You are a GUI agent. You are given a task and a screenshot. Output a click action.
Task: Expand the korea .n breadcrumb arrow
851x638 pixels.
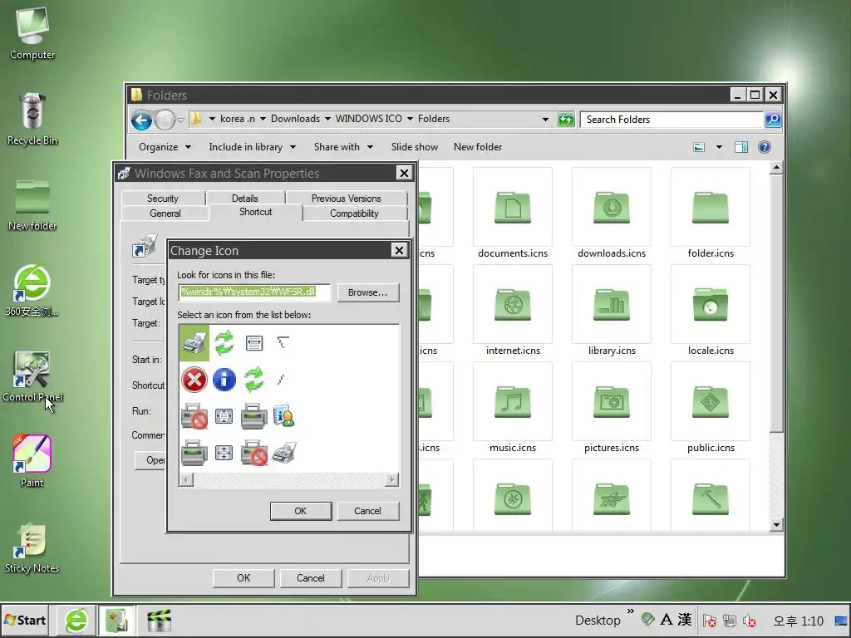[x=263, y=119]
